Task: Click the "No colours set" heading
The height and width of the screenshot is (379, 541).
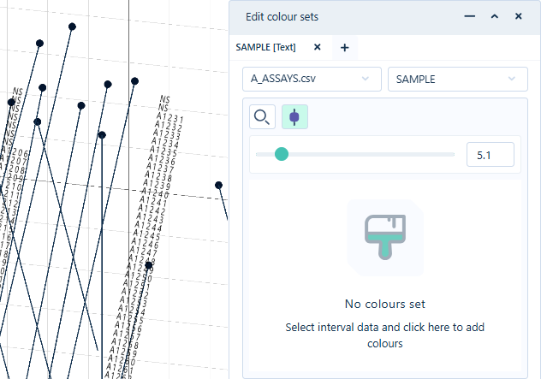Action: tap(384, 304)
